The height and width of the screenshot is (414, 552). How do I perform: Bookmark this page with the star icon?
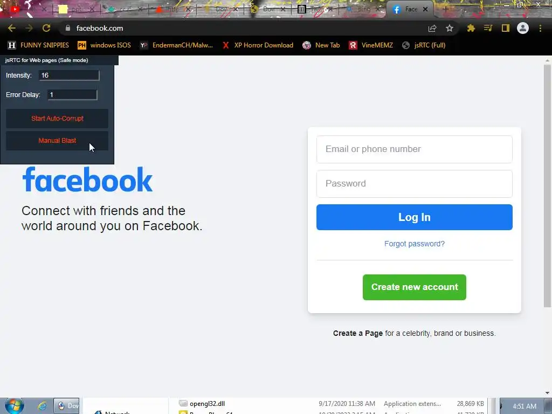(449, 28)
